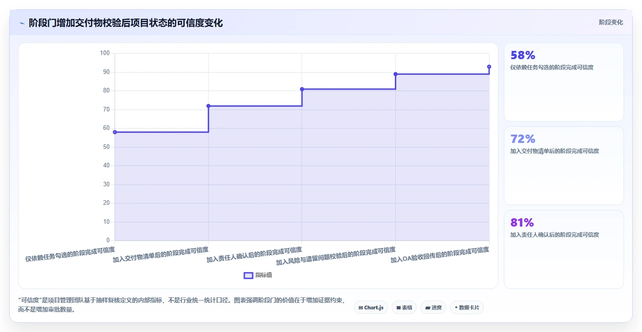Screen dimensions: 642x332
Task: Click the chart data point at value 81
Action: pos(302,89)
